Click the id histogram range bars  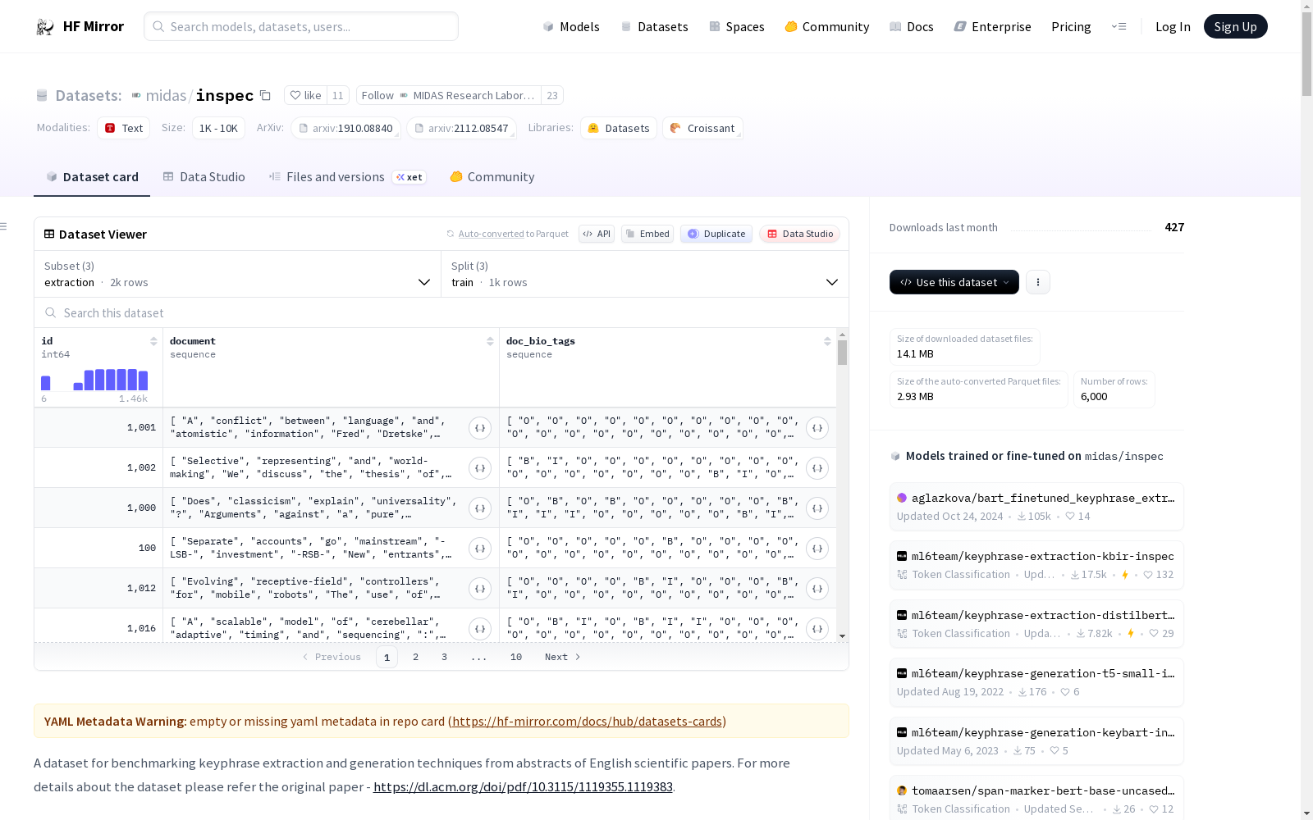[x=94, y=380]
